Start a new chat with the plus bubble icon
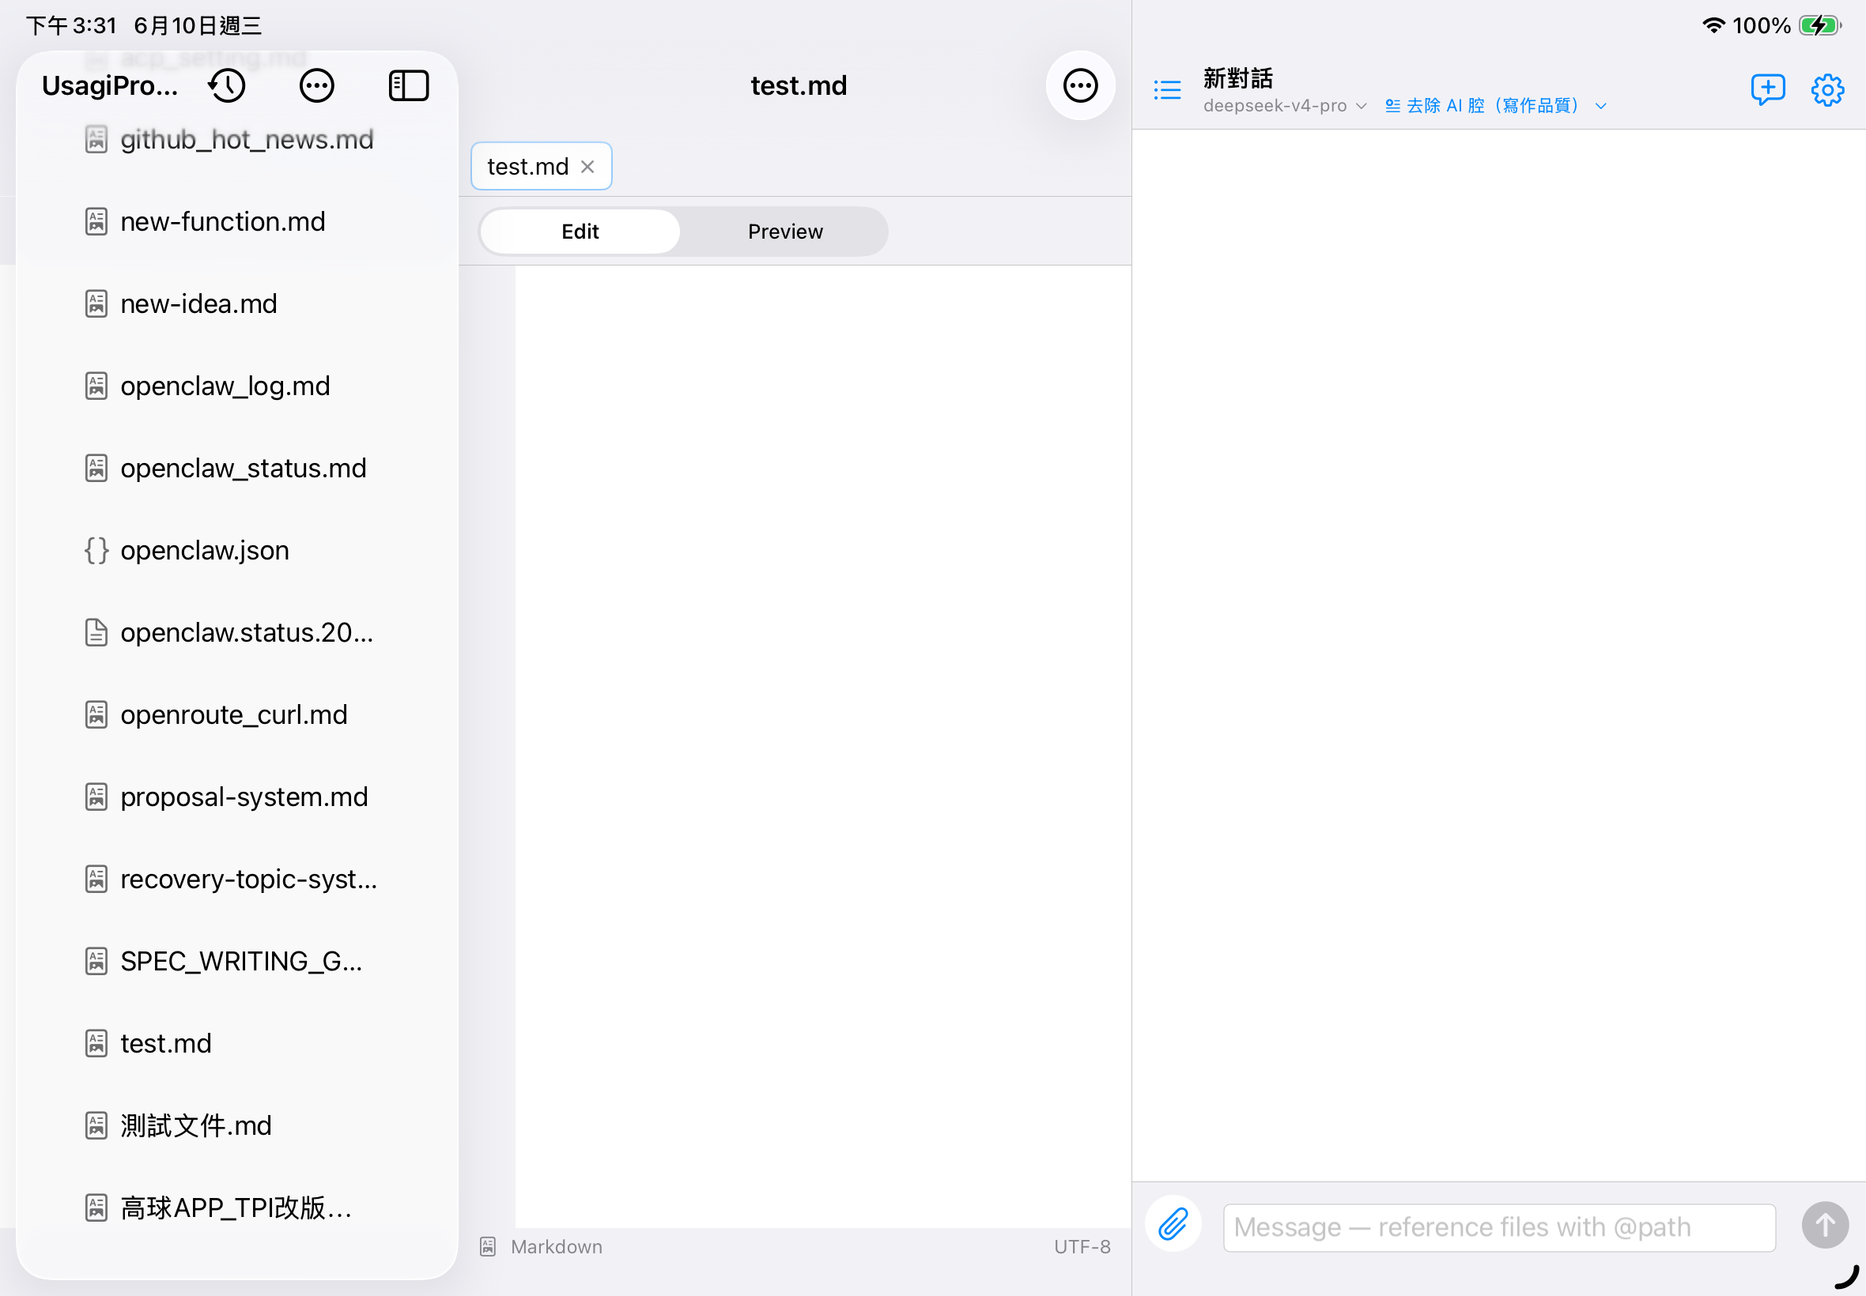The height and width of the screenshot is (1296, 1866). 1767,89
